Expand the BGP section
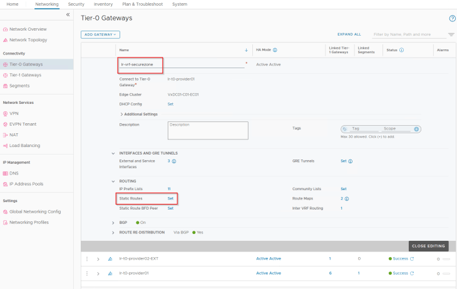The image size is (457, 289). click(113, 222)
